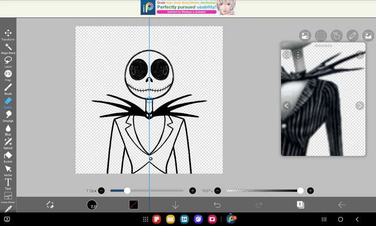The image size is (376, 226).
Task: Click the reference window grid icon
Action: click(287, 55)
